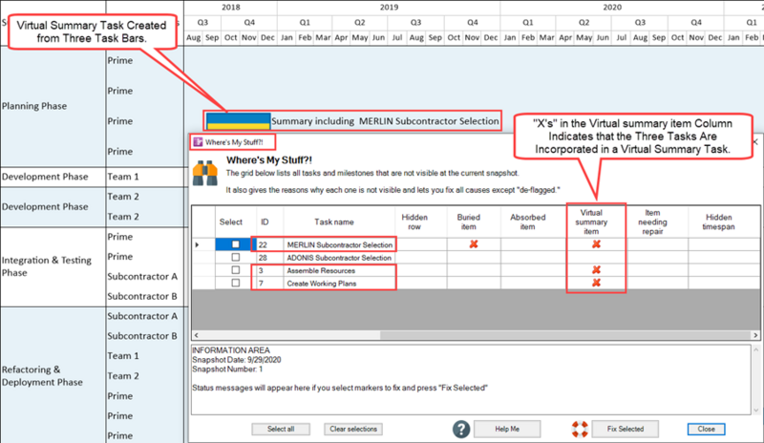Click the Hidden timespan column header
Viewport: 764px width, 443px height.
coord(719,221)
